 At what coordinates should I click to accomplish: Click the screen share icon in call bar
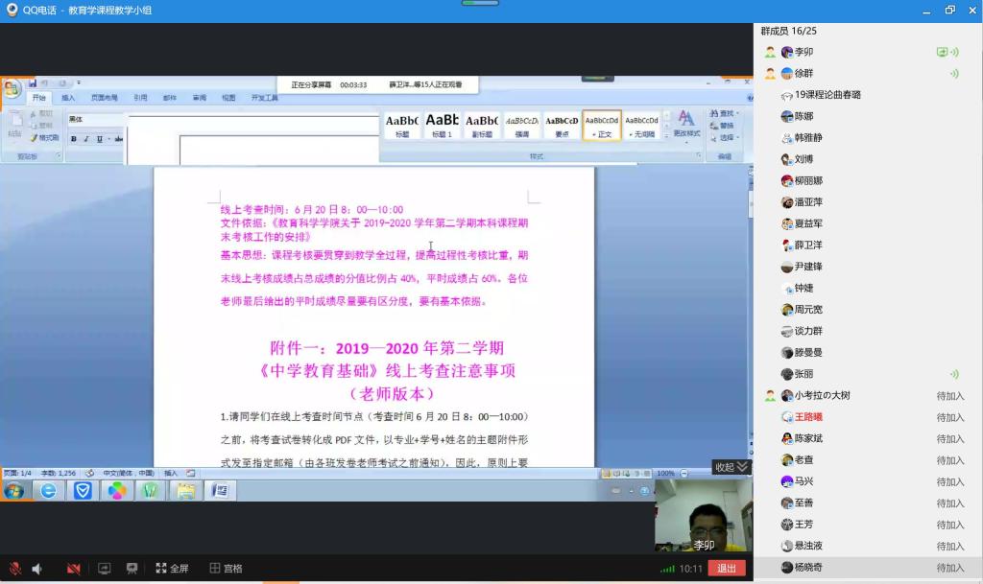point(105,569)
